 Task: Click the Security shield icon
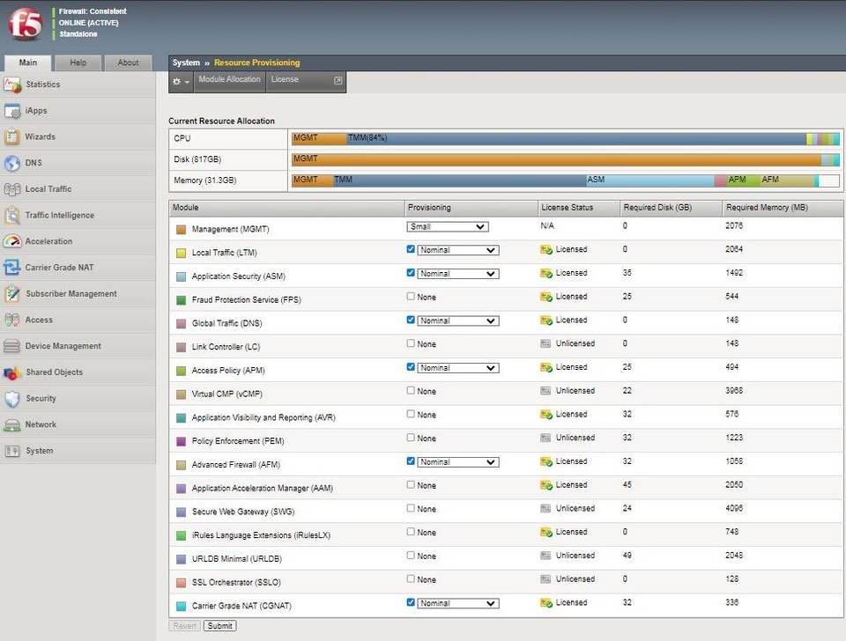(x=12, y=399)
